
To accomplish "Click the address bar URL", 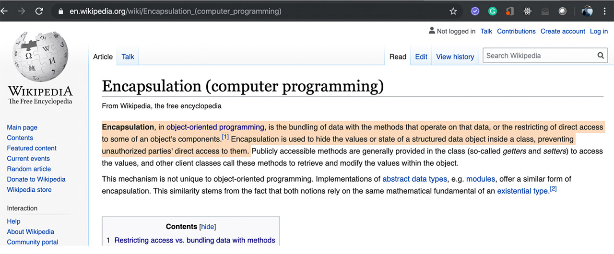I will click(176, 11).
